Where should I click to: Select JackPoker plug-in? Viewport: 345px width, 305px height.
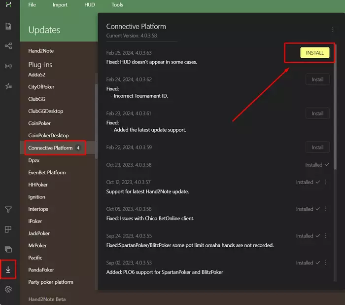(x=39, y=233)
